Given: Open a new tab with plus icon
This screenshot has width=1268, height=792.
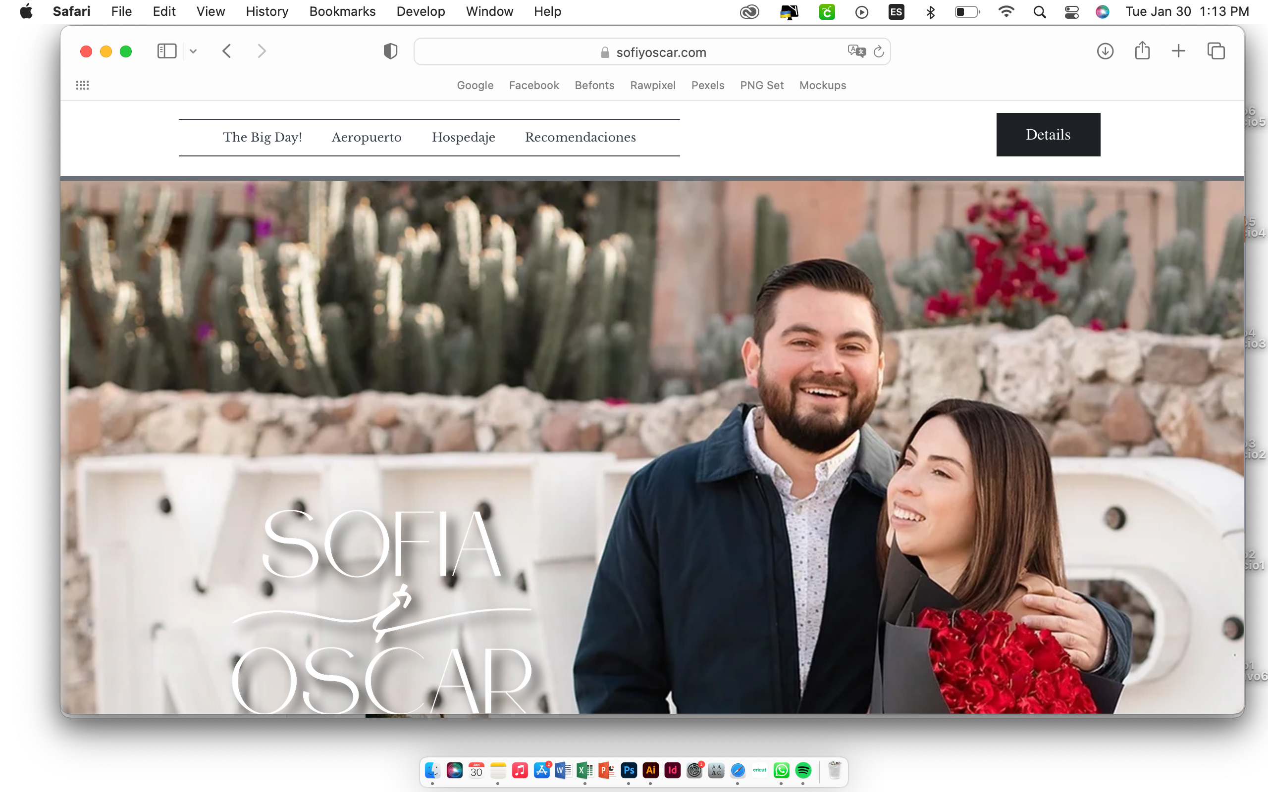Looking at the screenshot, I should coord(1178,51).
